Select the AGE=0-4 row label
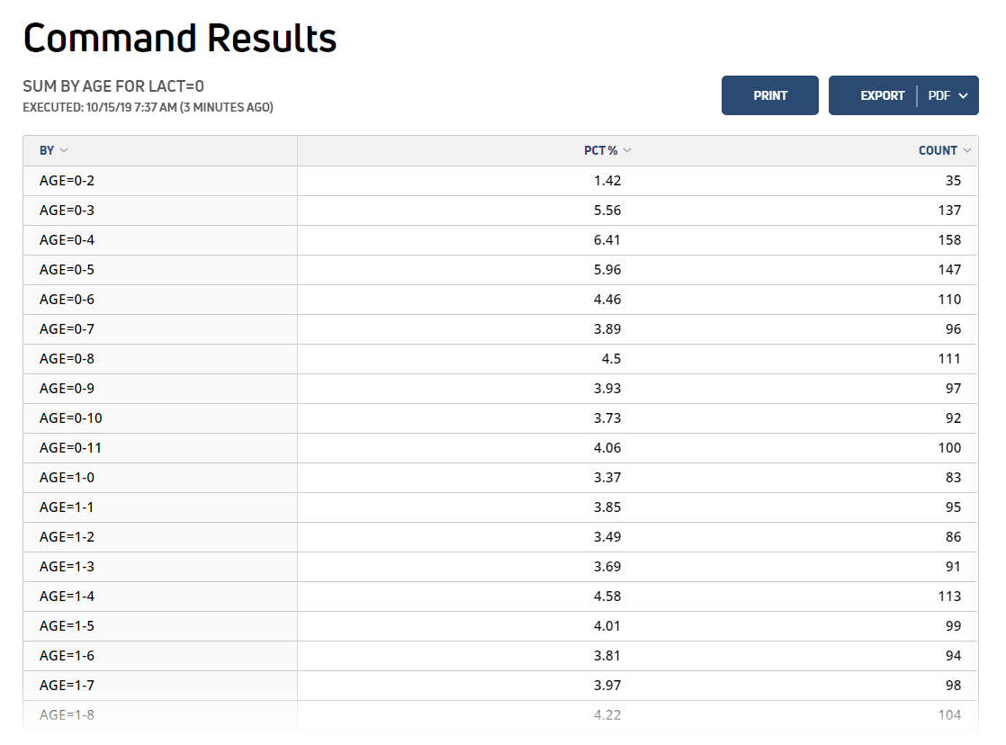1006x745 pixels. click(x=67, y=240)
